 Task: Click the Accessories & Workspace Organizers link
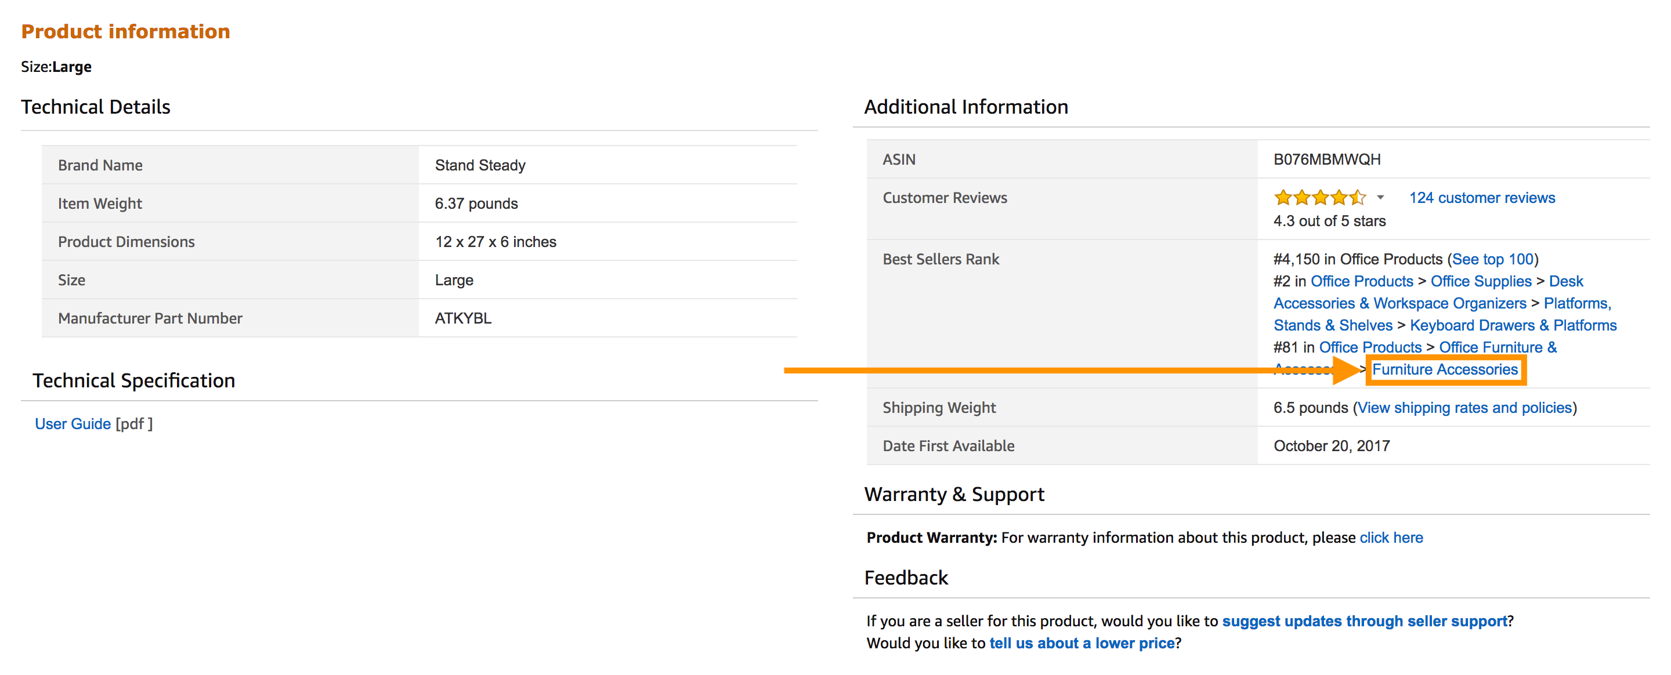pos(1399,303)
